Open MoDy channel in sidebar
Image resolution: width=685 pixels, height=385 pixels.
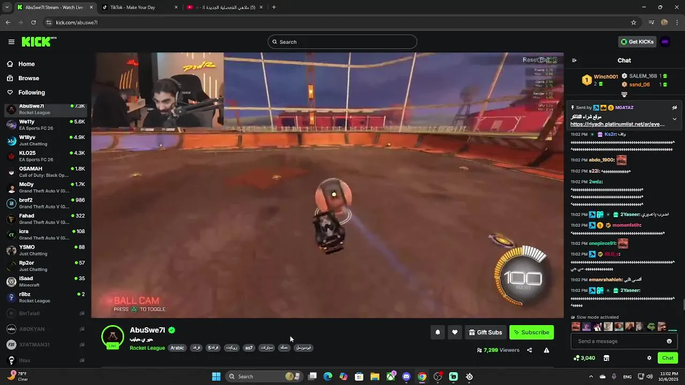click(45, 187)
